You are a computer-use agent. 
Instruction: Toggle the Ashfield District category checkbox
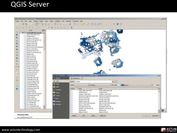(72, 92)
